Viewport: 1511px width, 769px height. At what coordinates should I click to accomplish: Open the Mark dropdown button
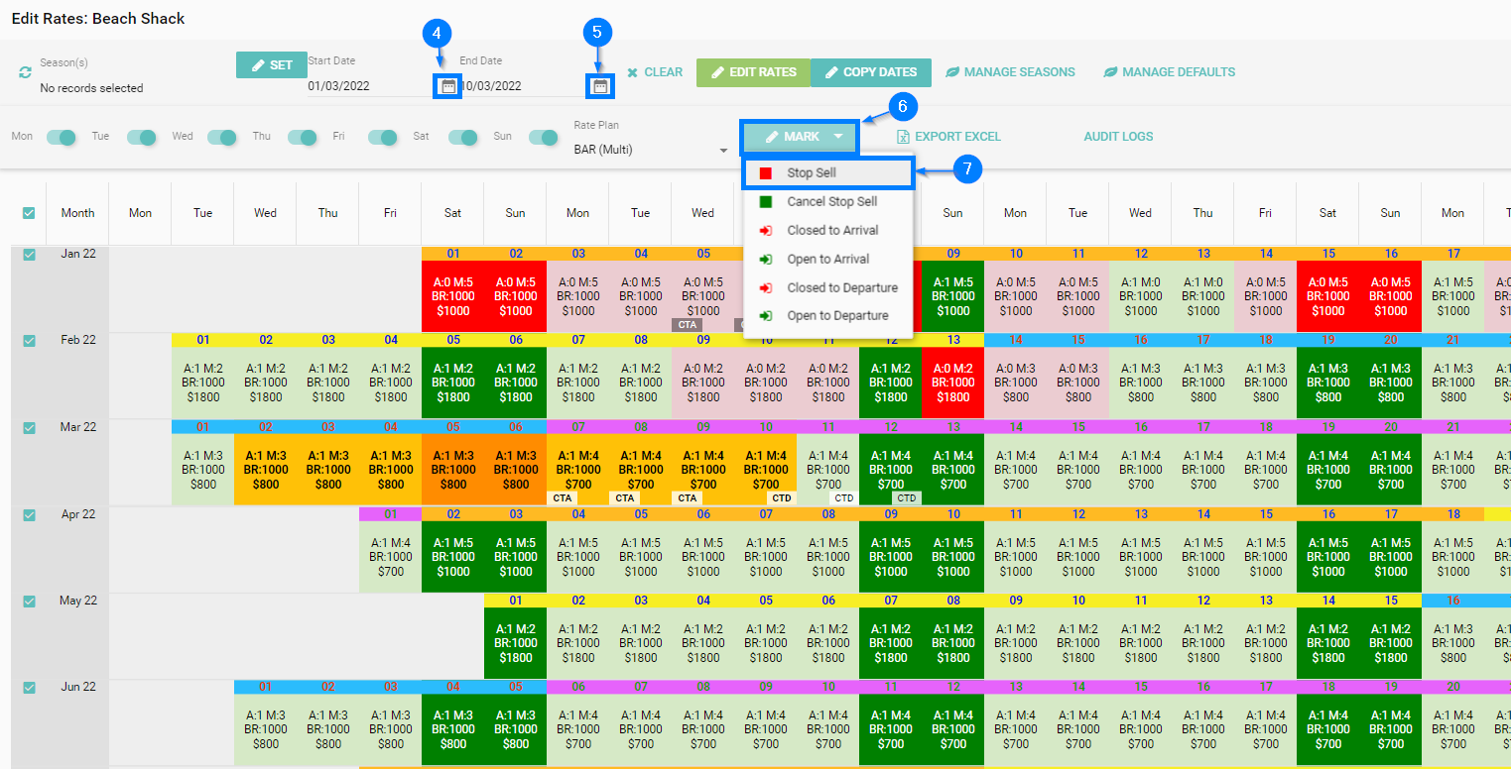click(x=801, y=137)
